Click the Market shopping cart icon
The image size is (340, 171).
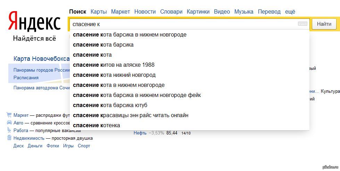tap(9, 115)
